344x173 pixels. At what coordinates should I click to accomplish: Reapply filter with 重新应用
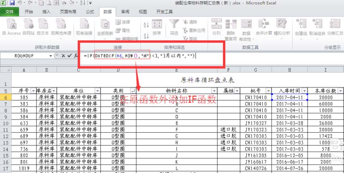point(194,30)
